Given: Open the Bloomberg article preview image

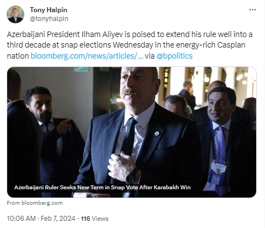Looking at the screenshot, I should click(131, 132).
